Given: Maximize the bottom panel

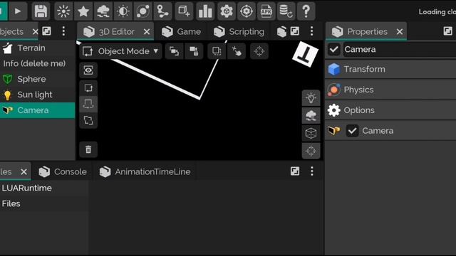Looking at the screenshot, I should [x=295, y=171].
